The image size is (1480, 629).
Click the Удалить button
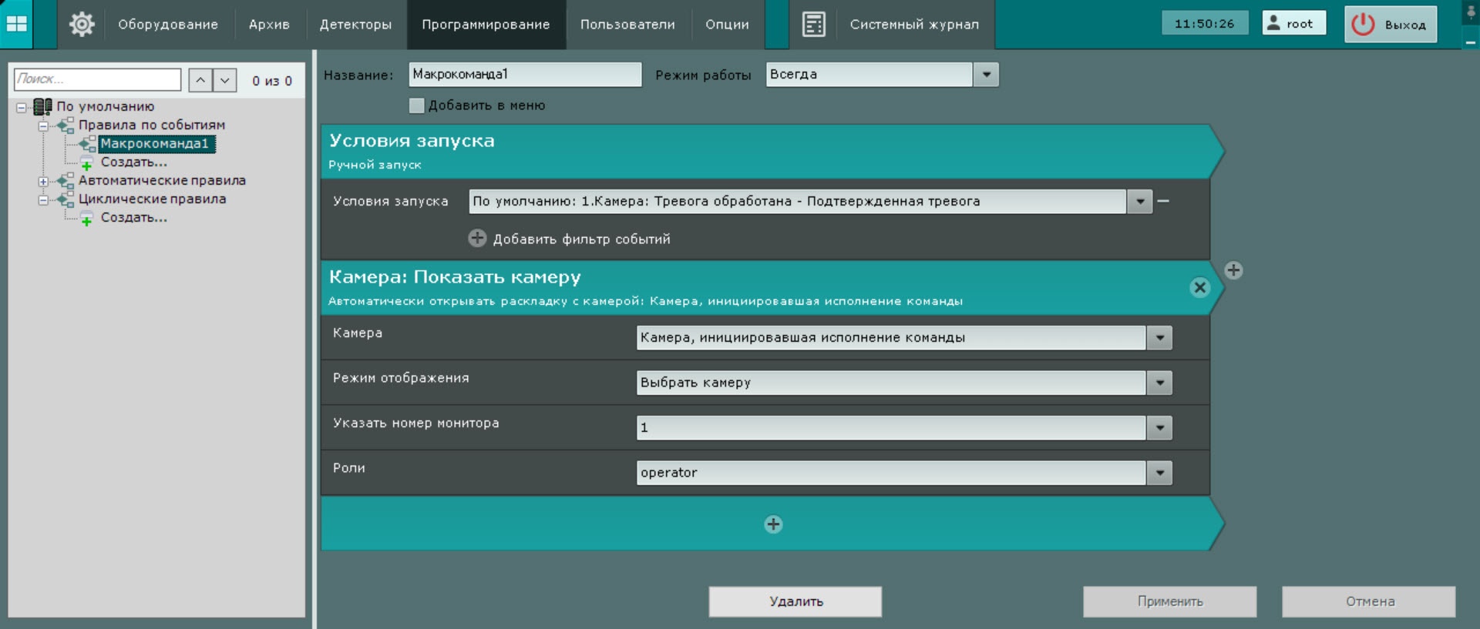point(795,601)
